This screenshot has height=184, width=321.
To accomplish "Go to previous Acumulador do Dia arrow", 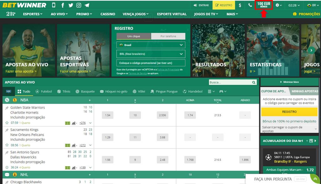I will (x=307, y=141).
